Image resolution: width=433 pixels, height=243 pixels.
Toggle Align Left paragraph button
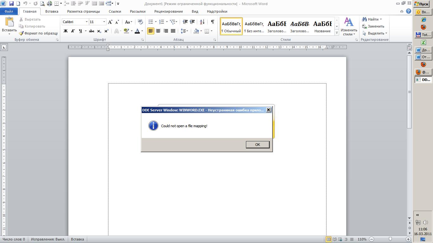151,31
